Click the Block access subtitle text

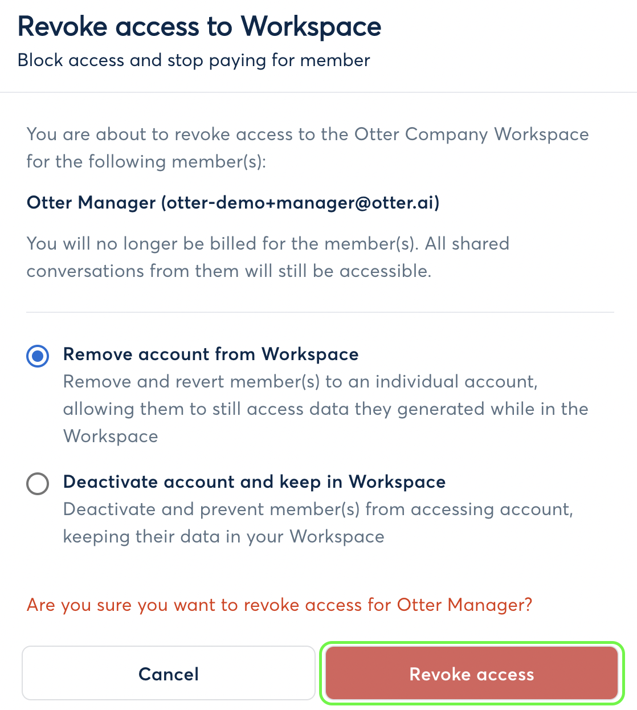[x=194, y=60]
